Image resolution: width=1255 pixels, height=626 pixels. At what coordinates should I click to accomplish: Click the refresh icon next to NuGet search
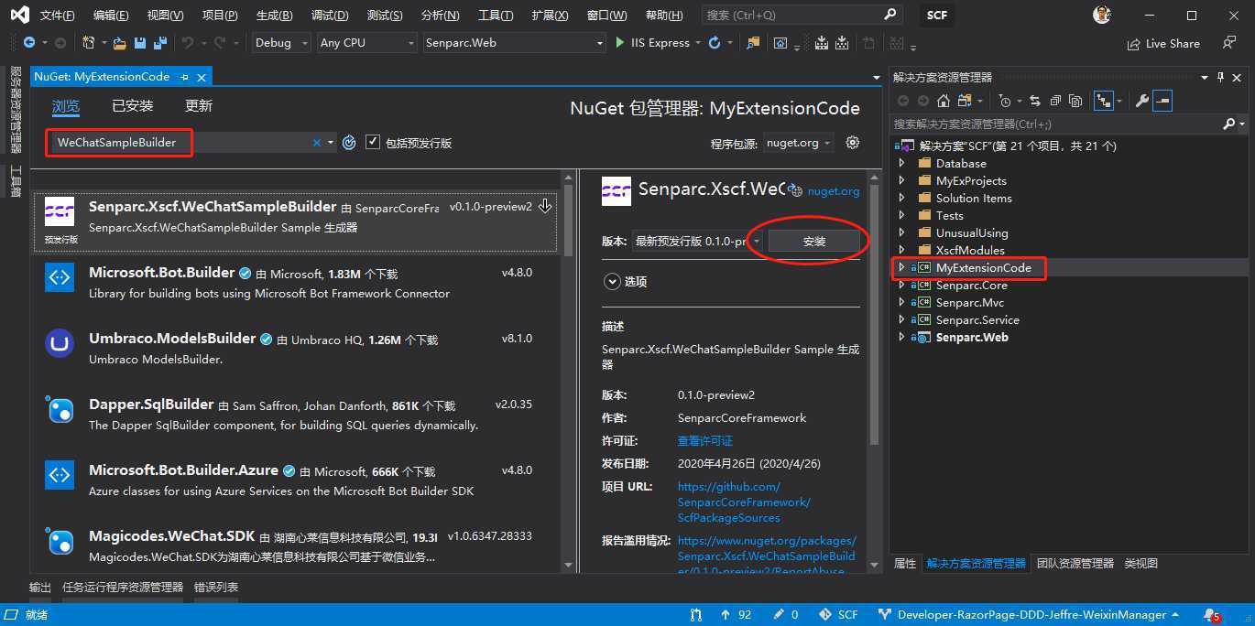coord(349,142)
